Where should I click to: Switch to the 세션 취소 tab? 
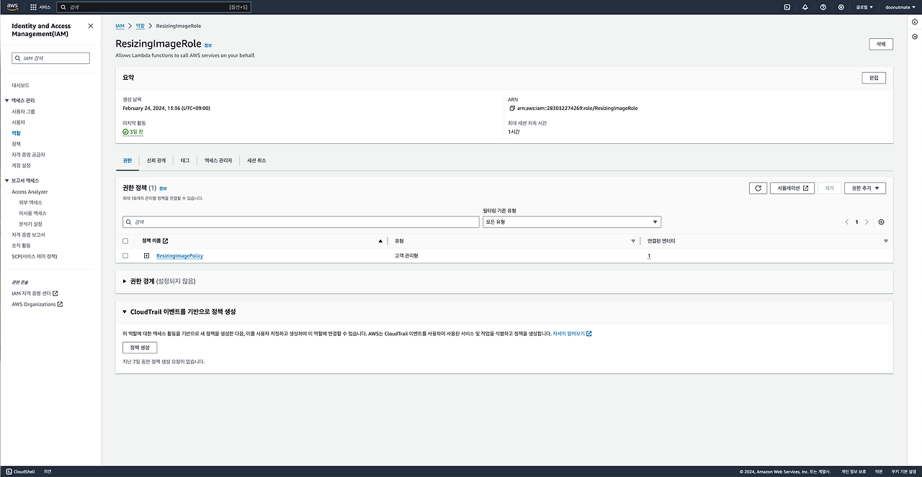click(256, 160)
